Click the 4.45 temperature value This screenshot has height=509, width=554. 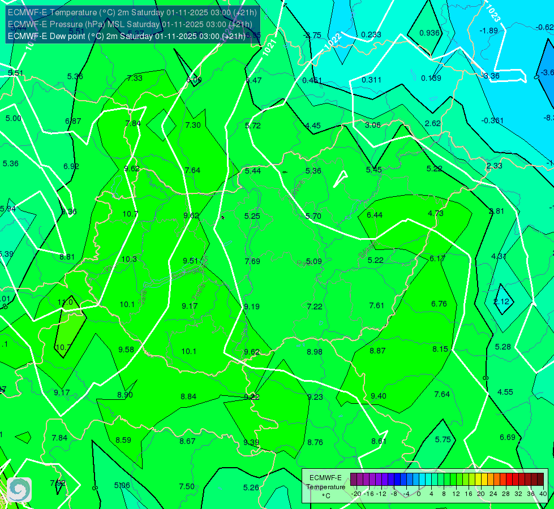point(313,126)
